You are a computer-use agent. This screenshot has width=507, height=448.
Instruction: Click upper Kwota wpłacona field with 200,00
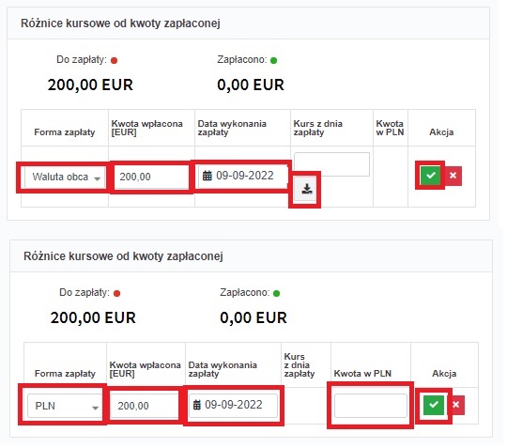pyautogui.click(x=150, y=177)
